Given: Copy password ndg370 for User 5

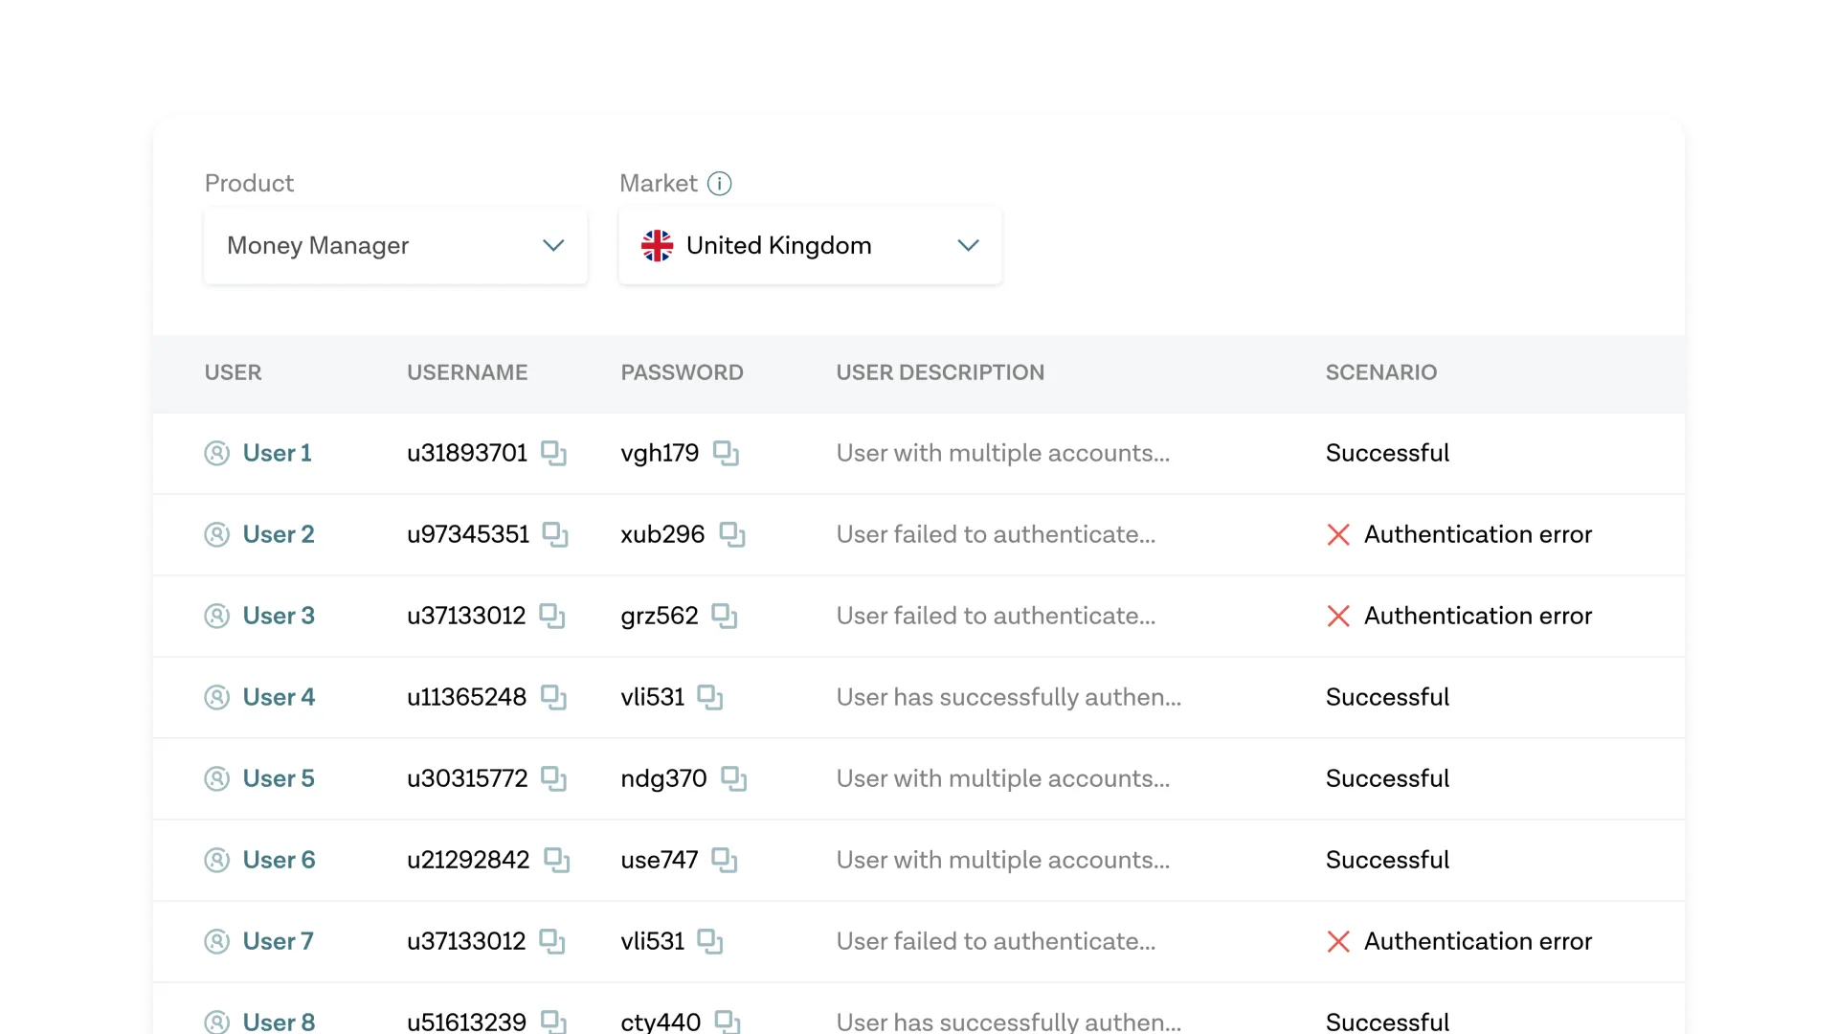Looking at the screenshot, I should (x=733, y=778).
